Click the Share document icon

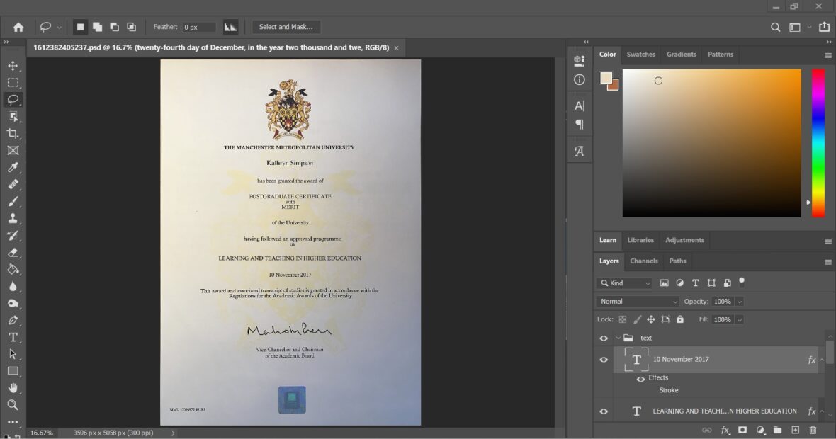point(824,27)
